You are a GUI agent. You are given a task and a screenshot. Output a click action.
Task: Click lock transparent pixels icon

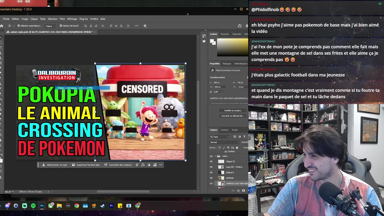coord(219,148)
